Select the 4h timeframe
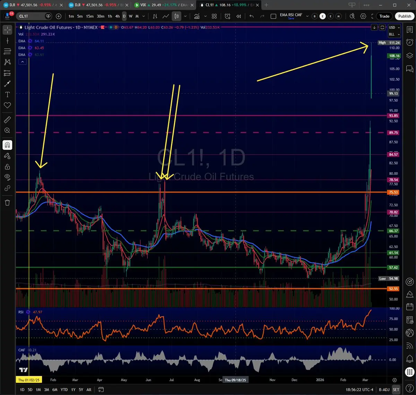The width and height of the screenshot is (416, 395). coord(118,16)
